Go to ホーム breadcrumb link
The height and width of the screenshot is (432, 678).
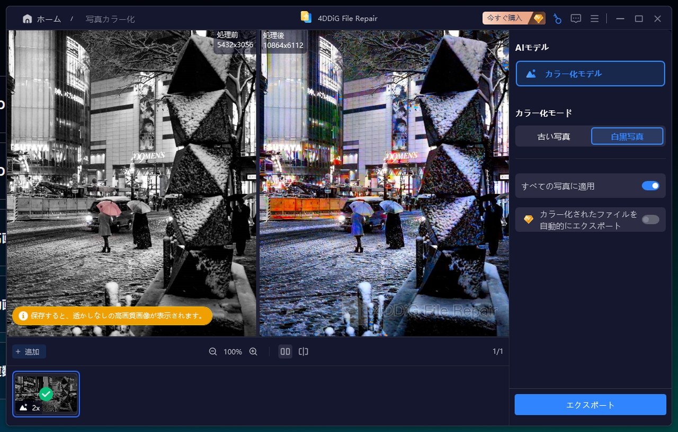(x=49, y=19)
